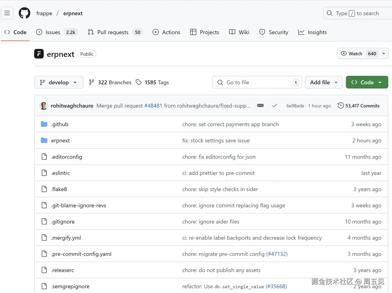Click the Go to file search box
The image size is (392, 293).
pyautogui.click(x=257, y=82)
